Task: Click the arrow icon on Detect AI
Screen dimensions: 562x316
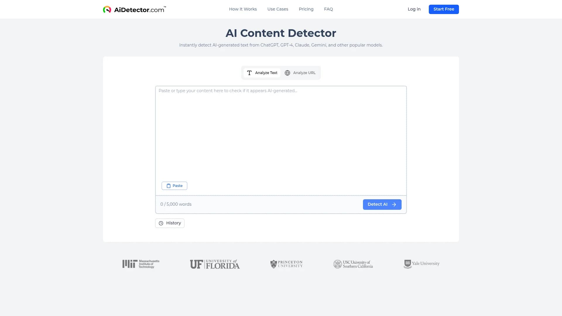Action: pos(394,205)
